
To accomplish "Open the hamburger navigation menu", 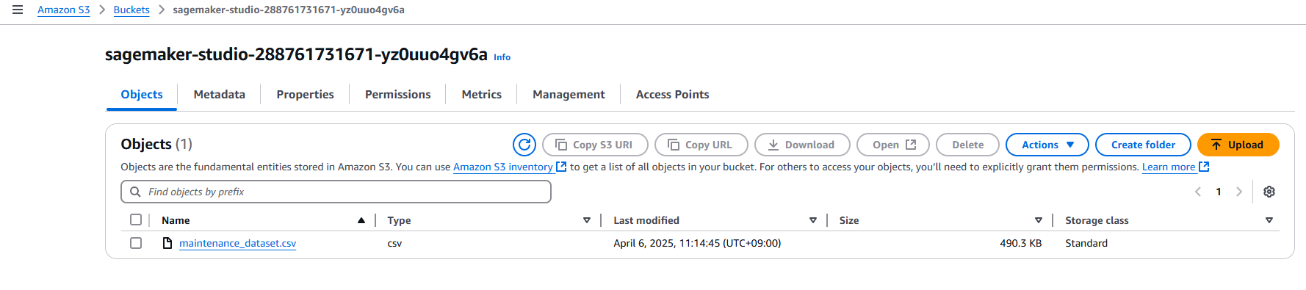I will pyautogui.click(x=18, y=10).
